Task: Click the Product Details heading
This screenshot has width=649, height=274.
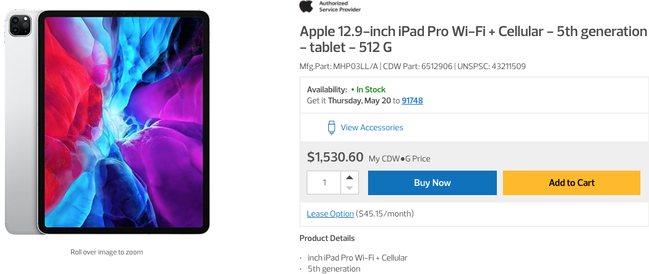Action: [x=327, y=238]
